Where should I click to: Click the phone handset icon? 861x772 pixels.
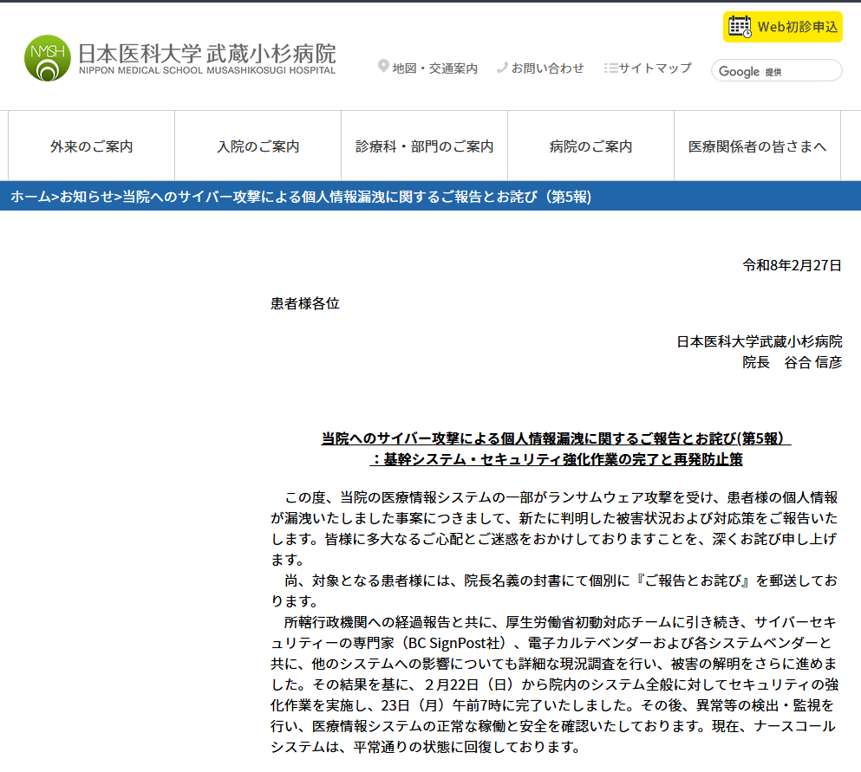point(502,68)
